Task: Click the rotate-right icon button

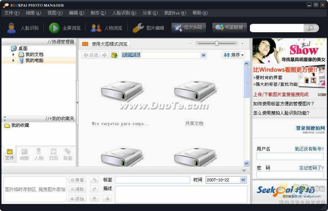Action: tap(94, 189)
